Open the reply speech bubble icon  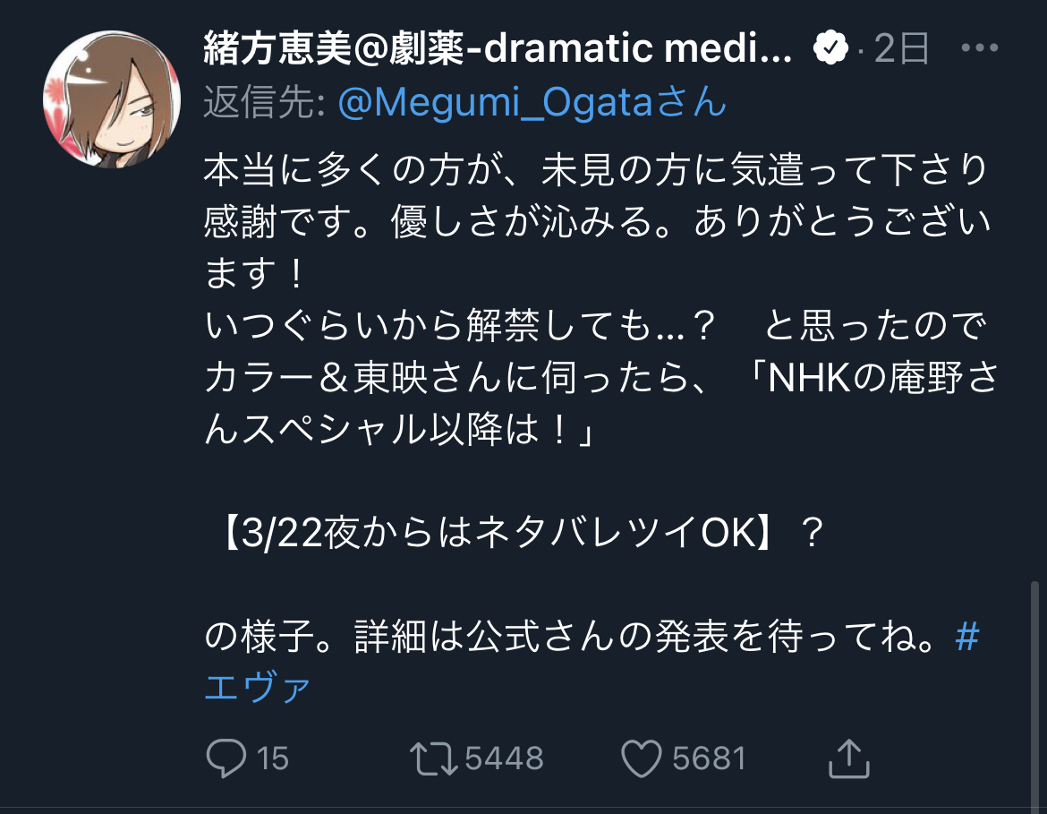[226, 758]
